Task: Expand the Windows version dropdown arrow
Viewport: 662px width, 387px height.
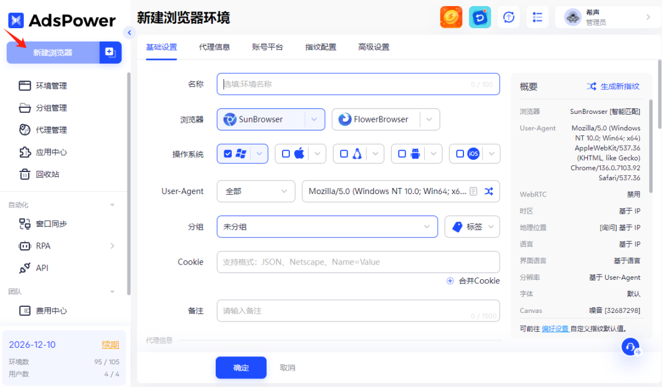Action: tap(259, 154)
